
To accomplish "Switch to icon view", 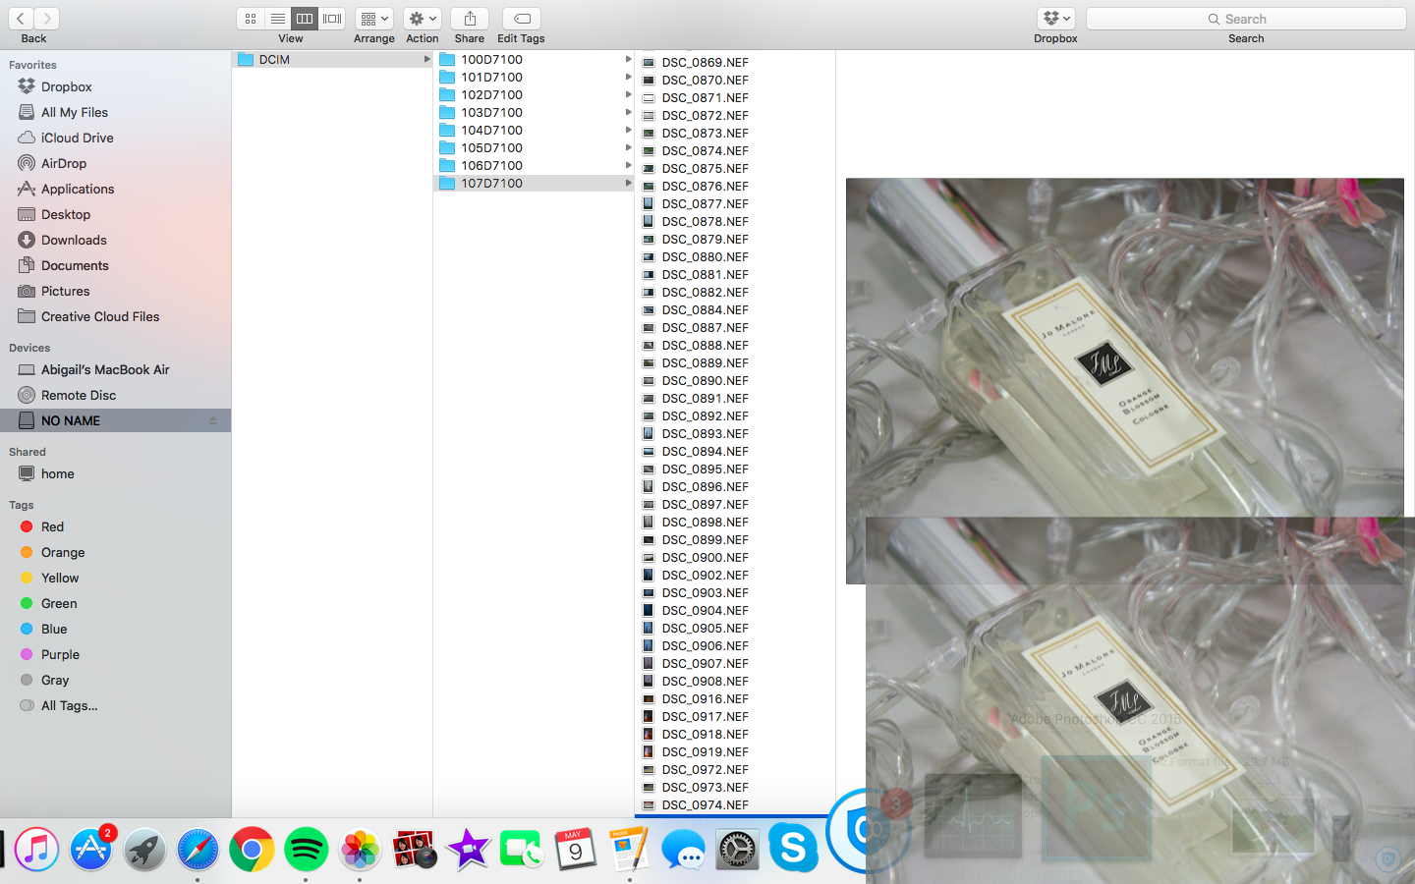I will (251, 19).
